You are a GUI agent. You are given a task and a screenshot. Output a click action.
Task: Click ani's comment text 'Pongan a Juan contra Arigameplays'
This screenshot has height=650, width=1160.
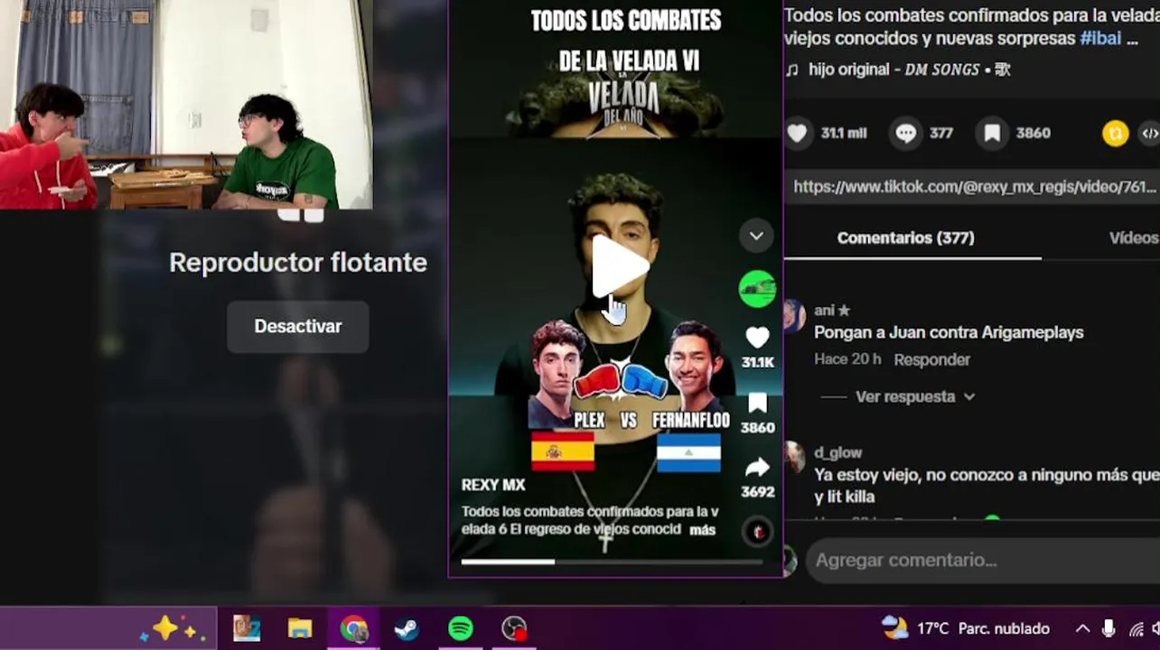tap(949, 332)
